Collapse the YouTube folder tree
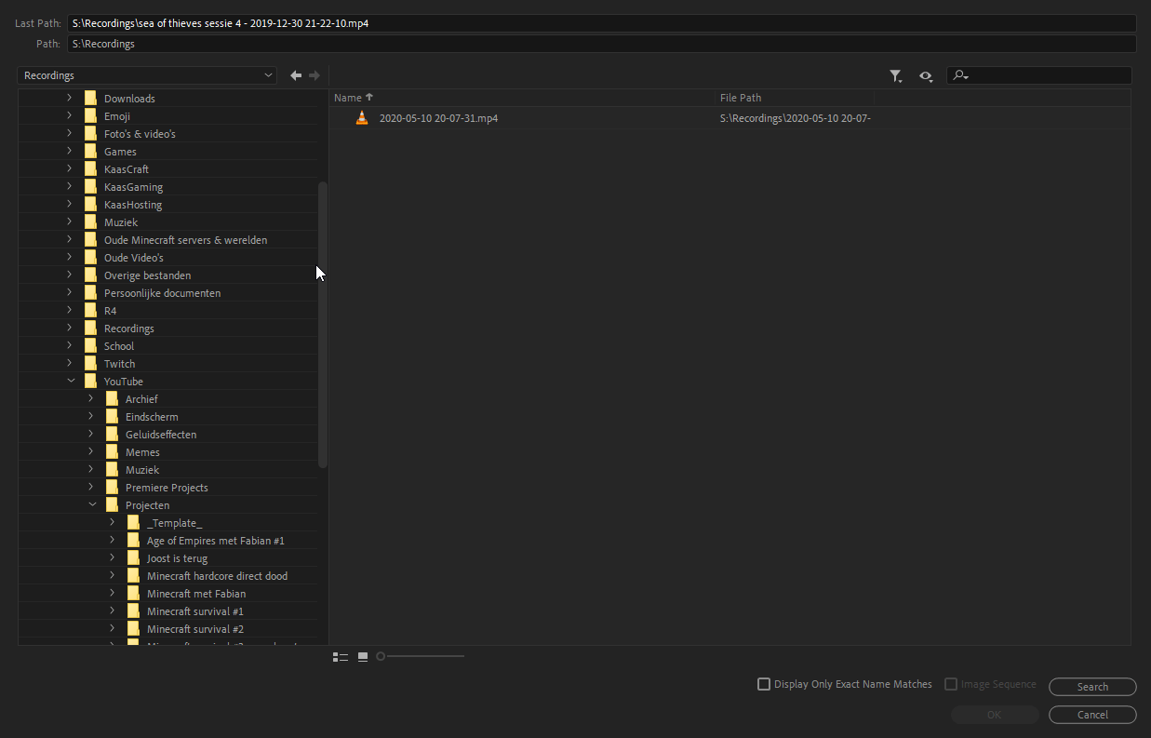Viewport: 1151px width, 738px height. [71, 382]
